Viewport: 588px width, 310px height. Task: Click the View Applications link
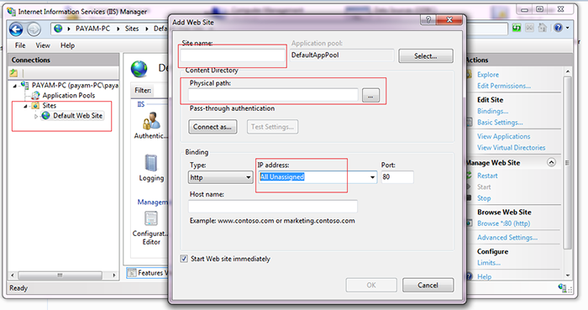pos(503,136)
